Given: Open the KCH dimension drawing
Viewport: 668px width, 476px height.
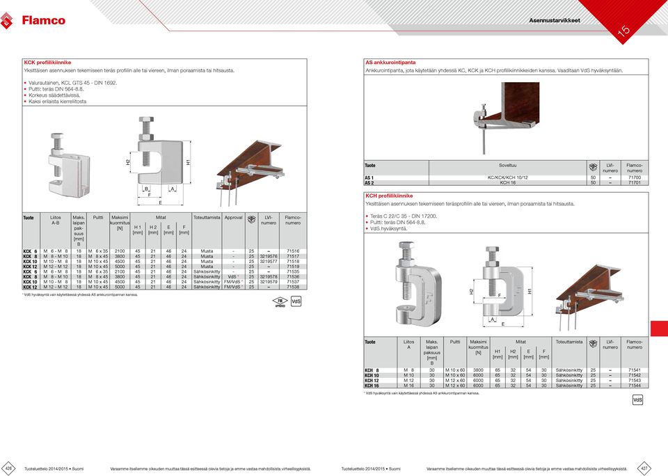Looking at the screenshot, I should (502, 287).
